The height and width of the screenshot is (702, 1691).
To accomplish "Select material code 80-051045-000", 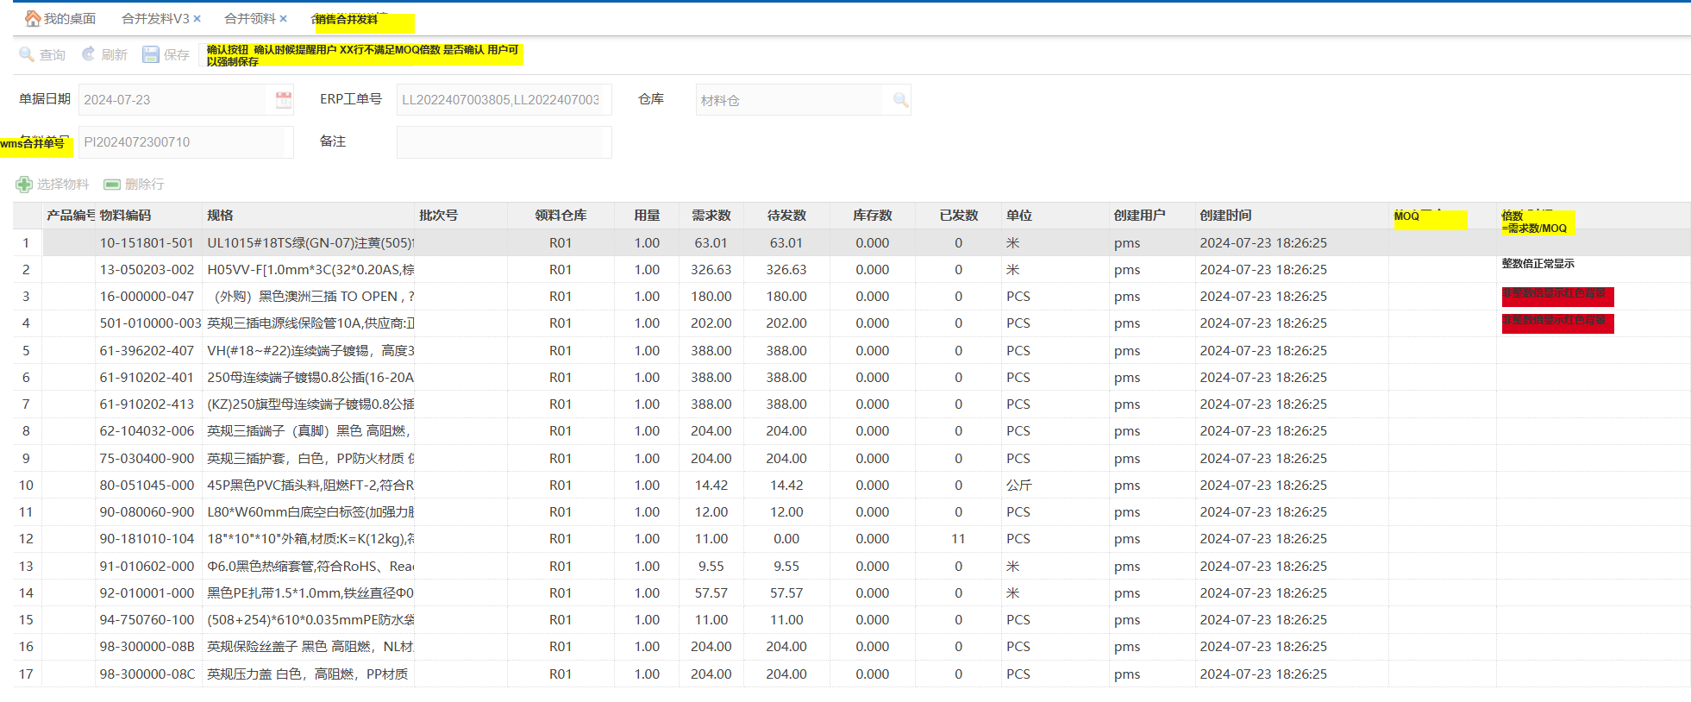I will point(147,486).
